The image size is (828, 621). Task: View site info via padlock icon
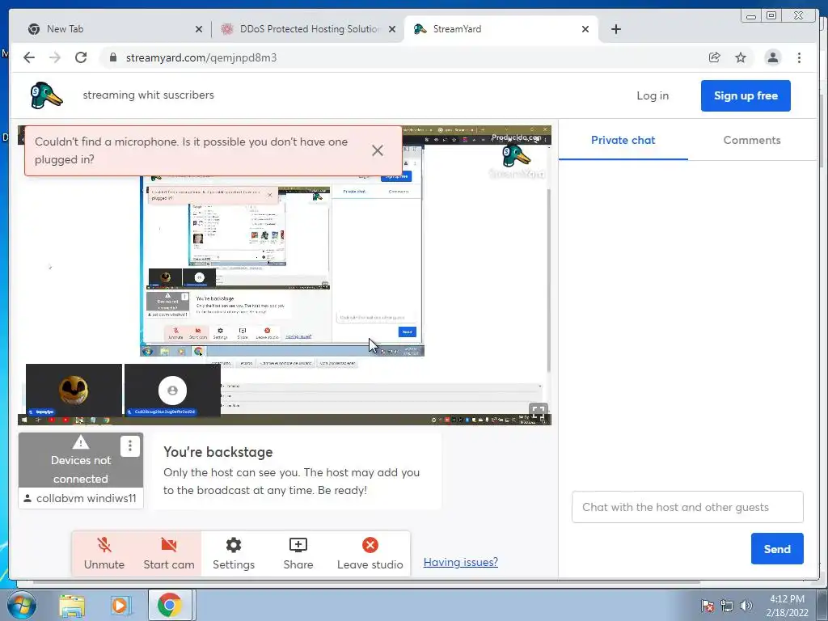click(112, 57)
